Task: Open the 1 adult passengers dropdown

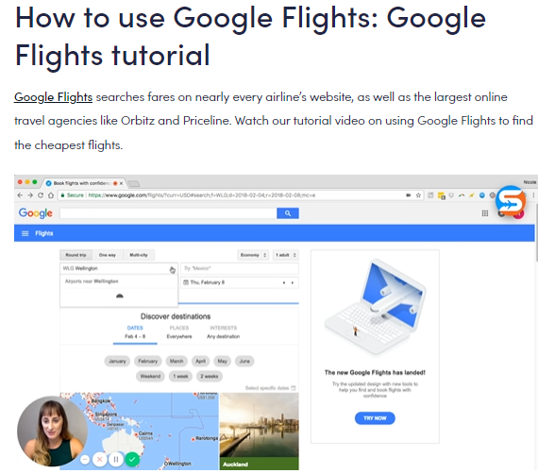Action: pos(286,255)
